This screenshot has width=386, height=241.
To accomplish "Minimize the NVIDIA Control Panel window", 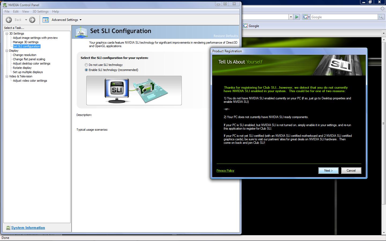I will (x=218, y=4).
